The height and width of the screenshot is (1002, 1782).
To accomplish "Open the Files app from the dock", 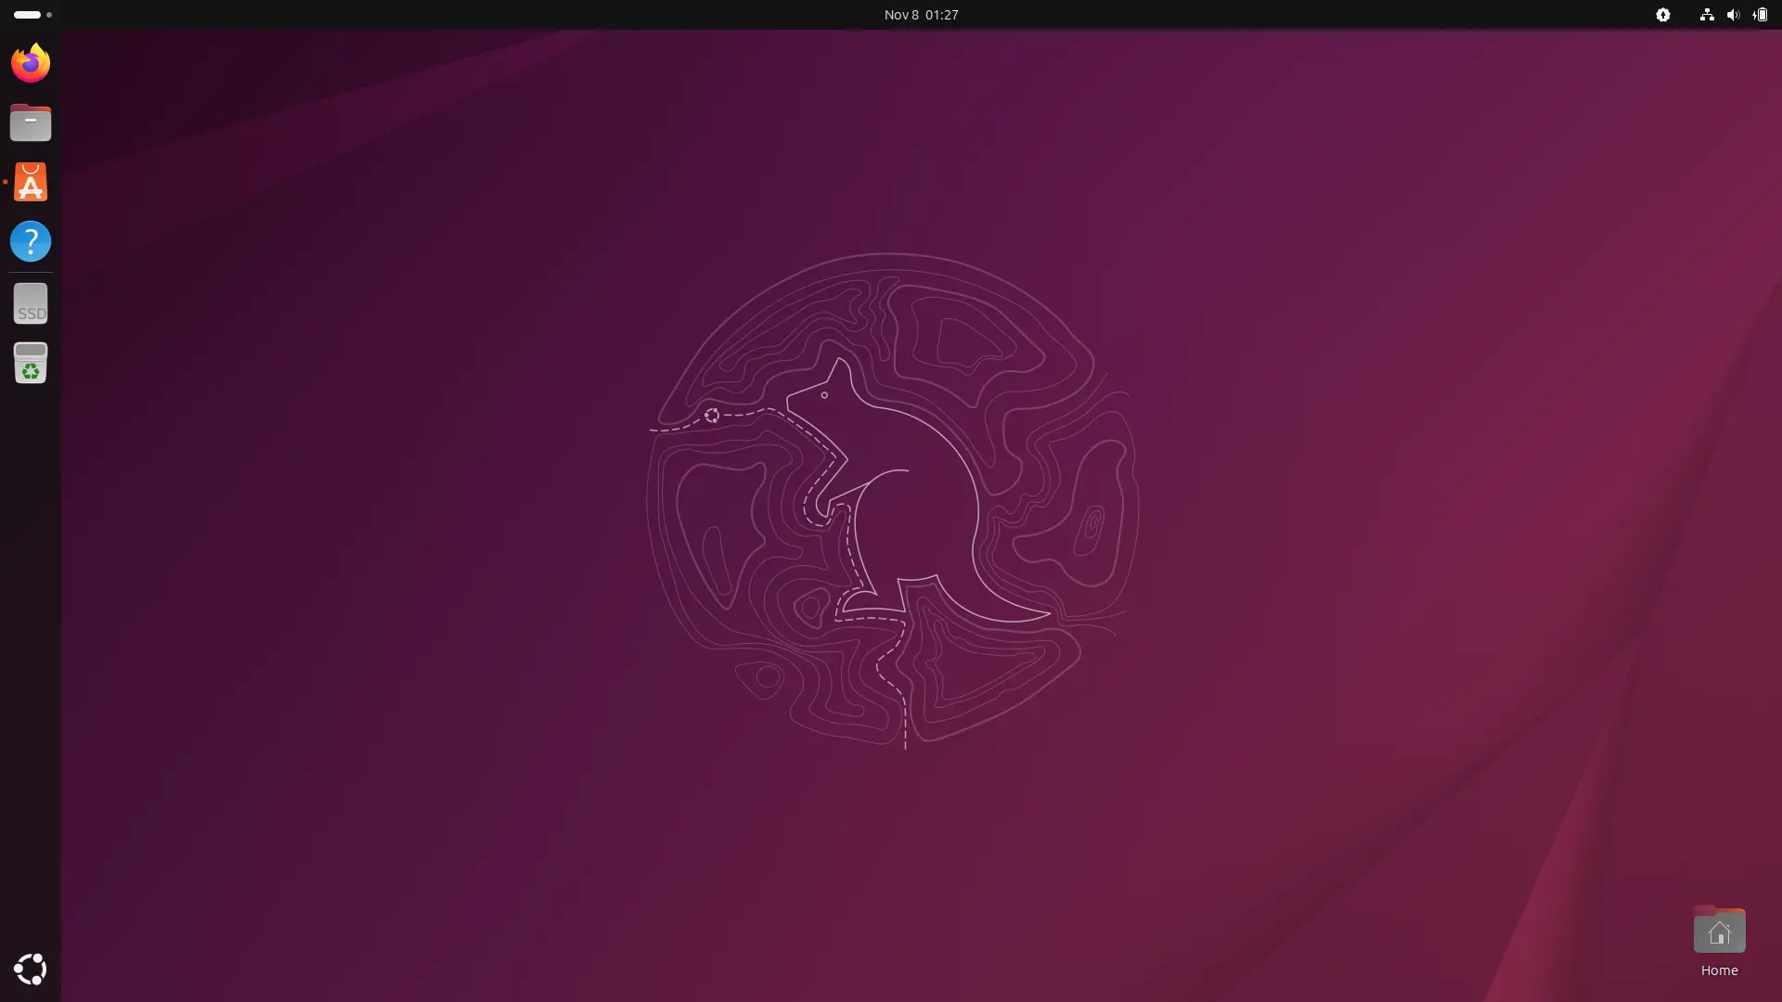I will (x=30, y=122).
